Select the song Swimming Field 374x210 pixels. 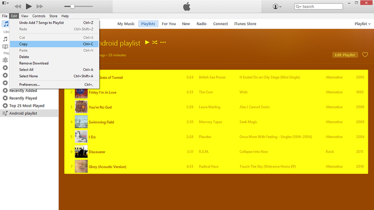[x=101, y=122]
